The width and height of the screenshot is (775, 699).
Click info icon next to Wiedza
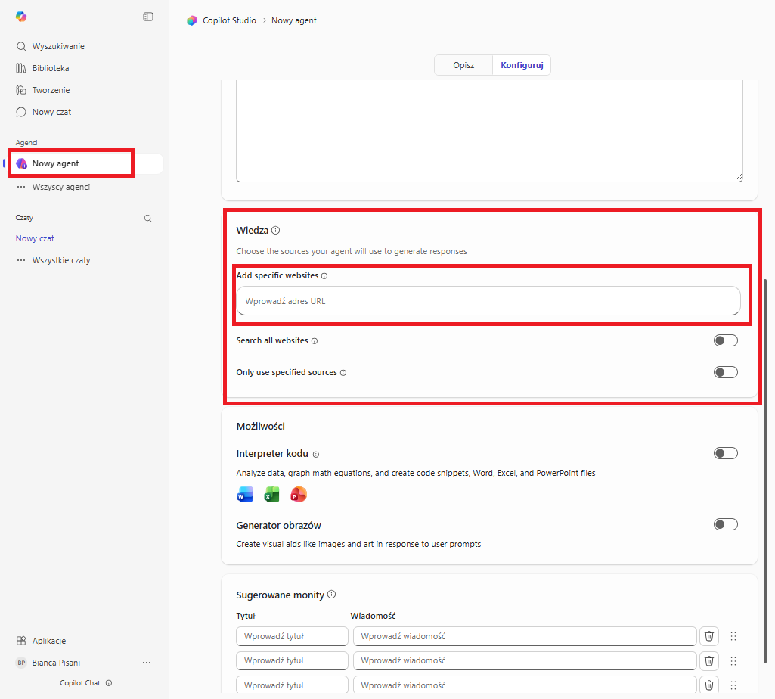tap(276, 230)
